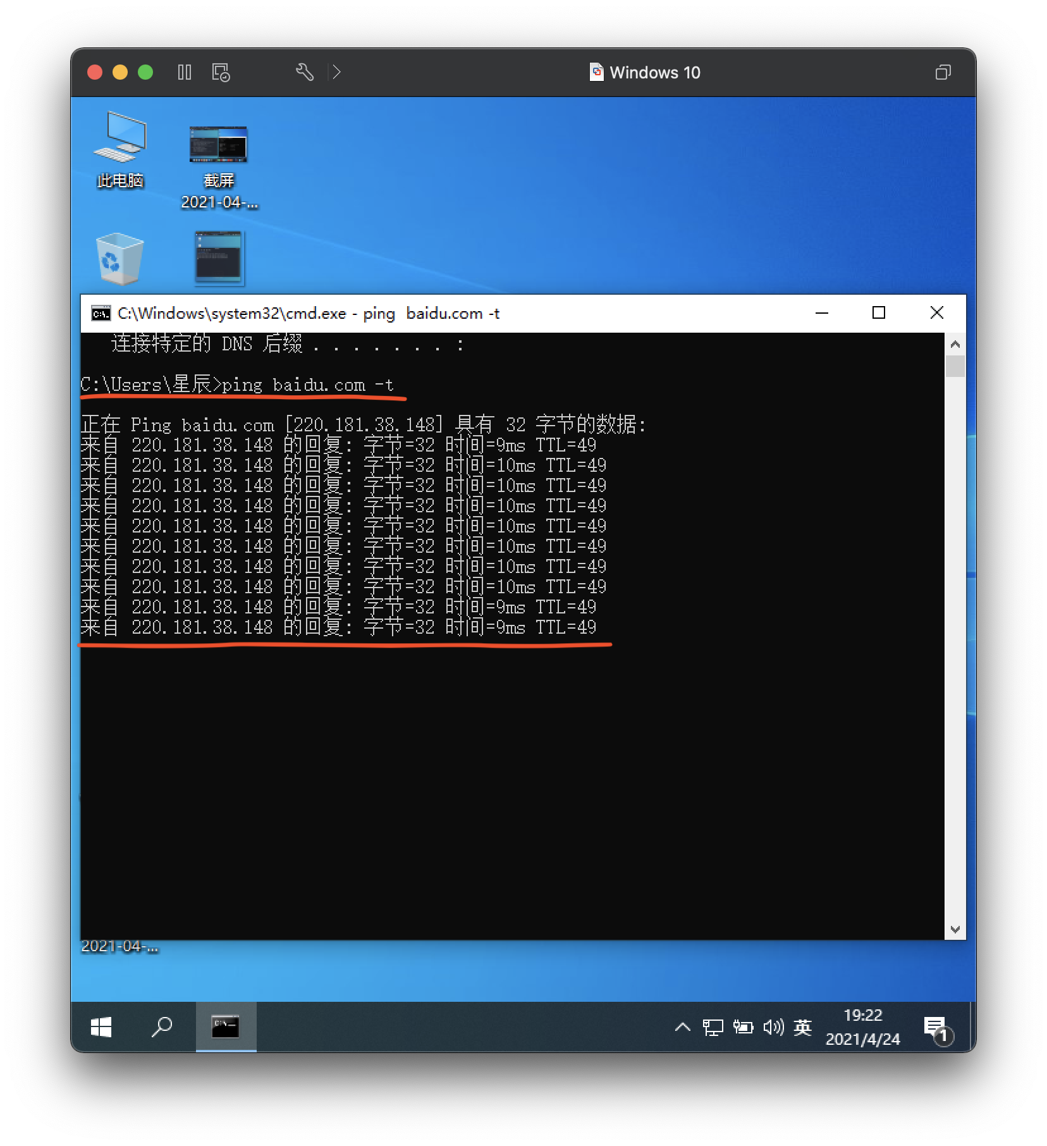This screenshot has width=1047, height=1146.
Task: Click the '连接特定的 DNS 后缀' line
Action: tap(288, 344)
